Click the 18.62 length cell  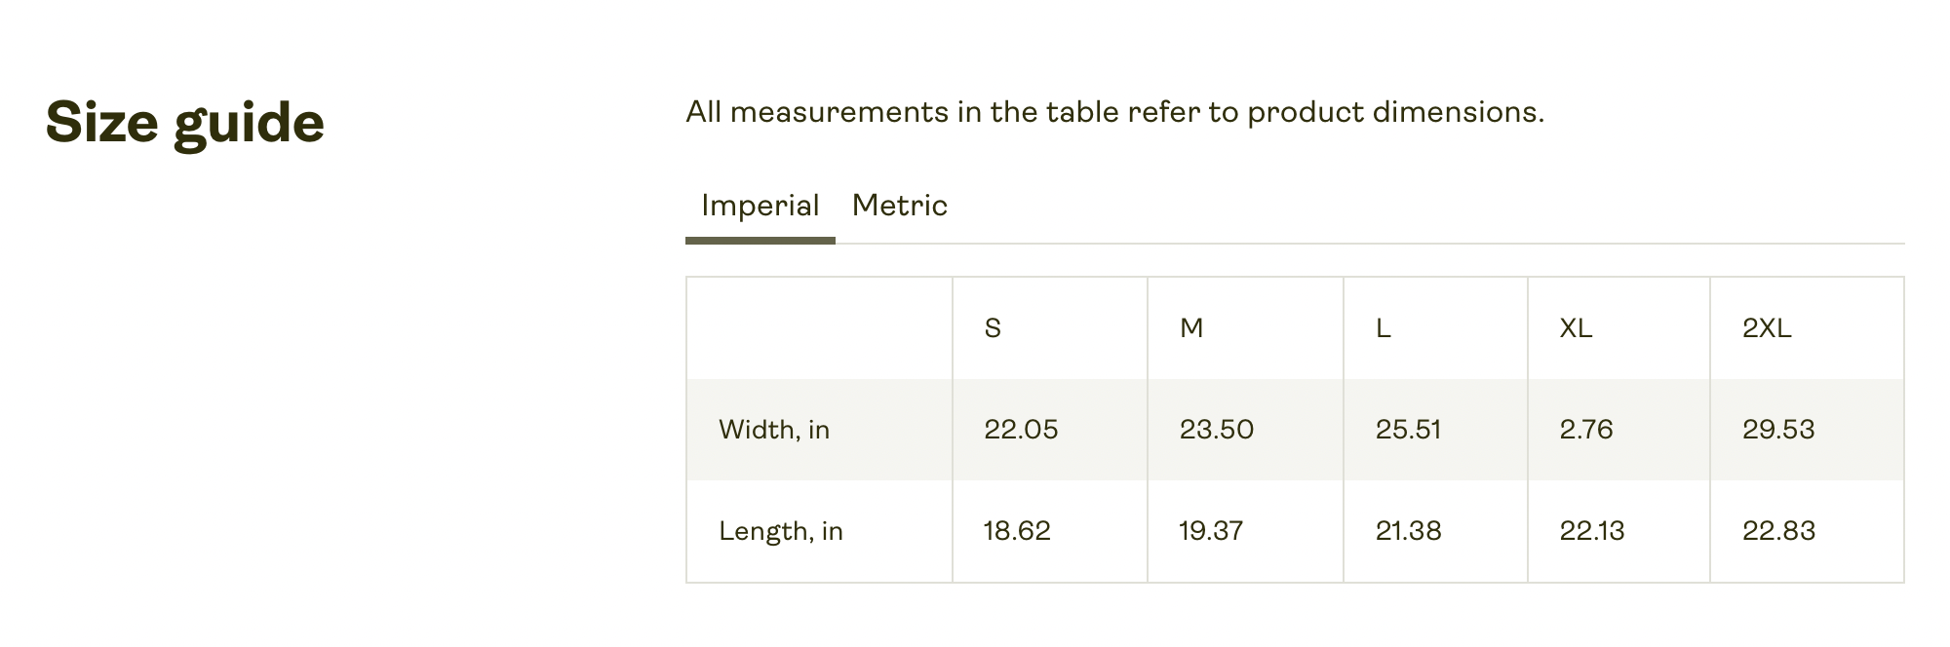pyautogui.click(x=1017, y=531)
